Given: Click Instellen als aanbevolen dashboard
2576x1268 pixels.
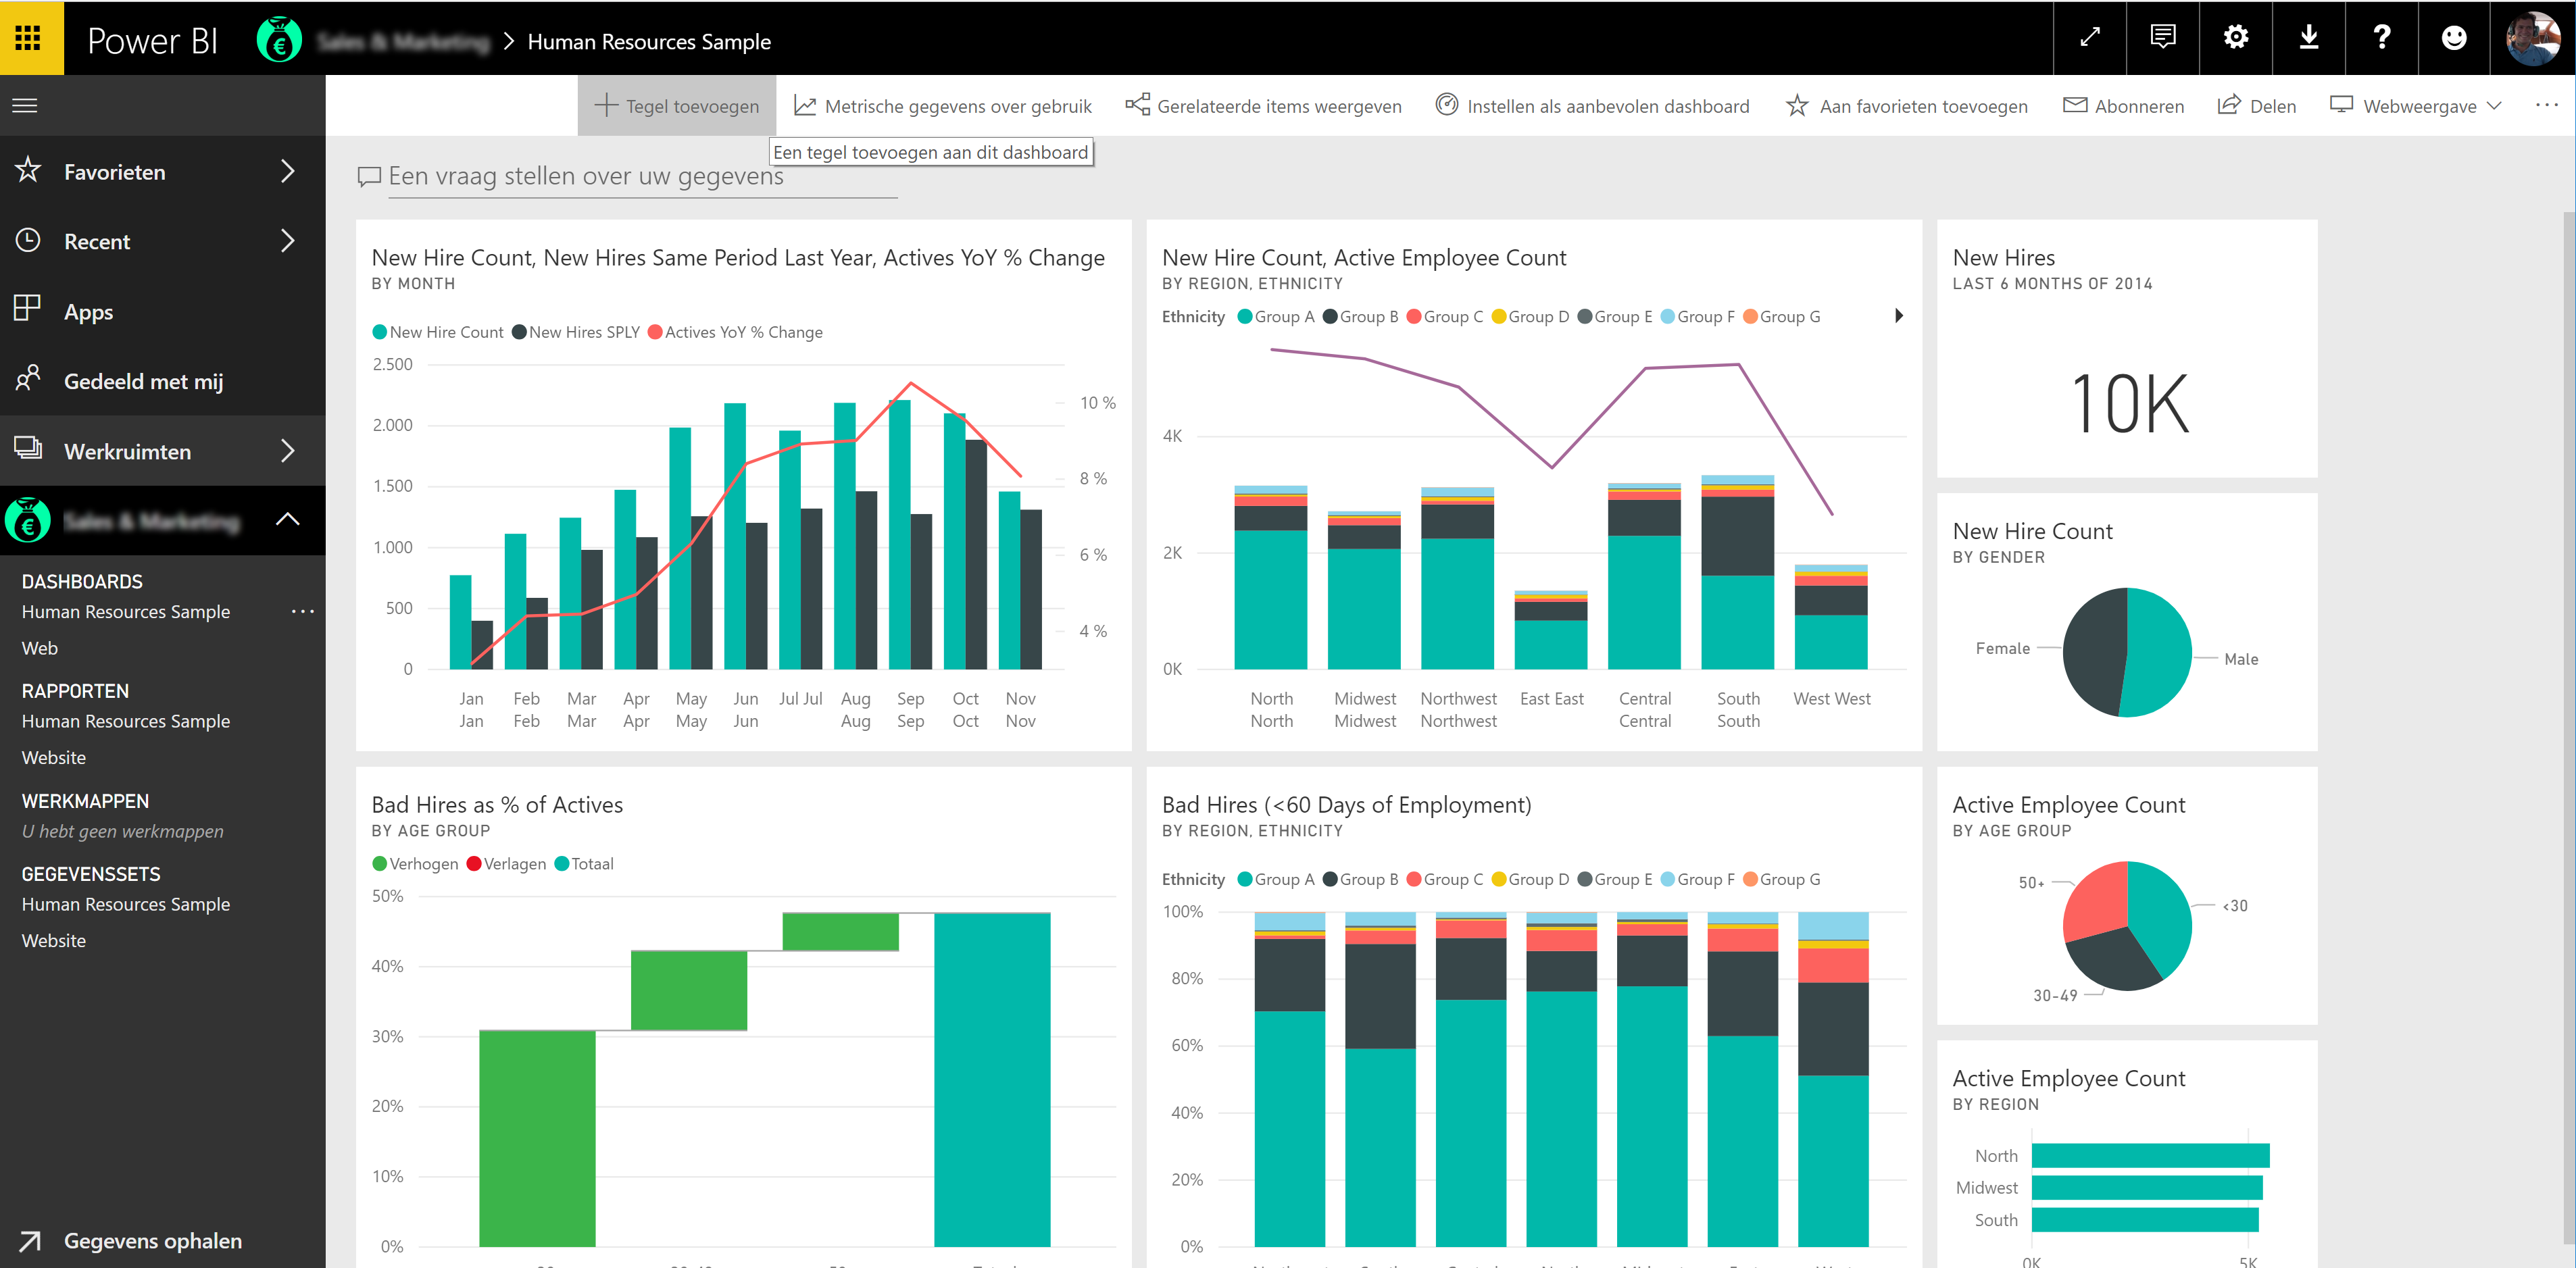Looking at the screenshot, I should (1592, 106).
